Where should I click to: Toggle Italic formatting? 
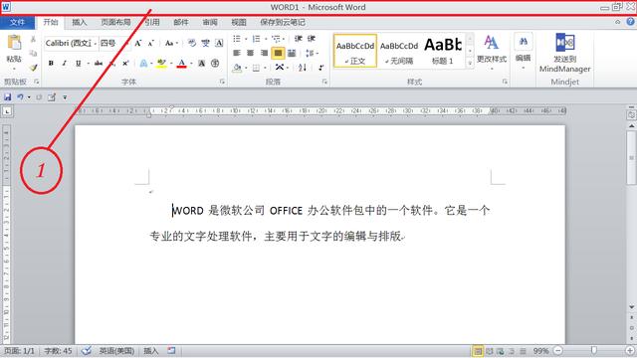(x=64, y=64)
